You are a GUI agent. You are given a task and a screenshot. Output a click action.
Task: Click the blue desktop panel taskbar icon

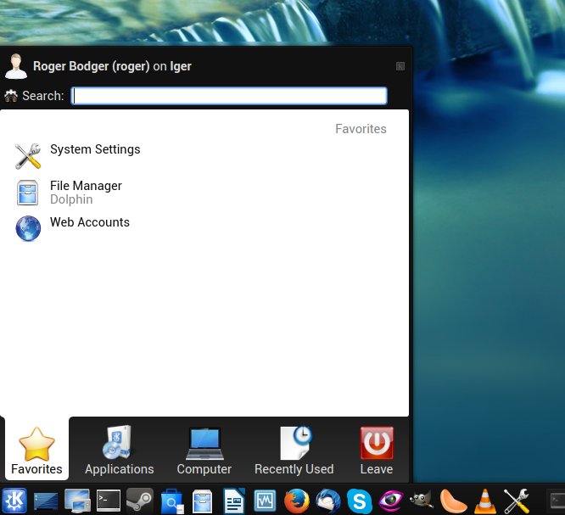click(x=46, y=501)
